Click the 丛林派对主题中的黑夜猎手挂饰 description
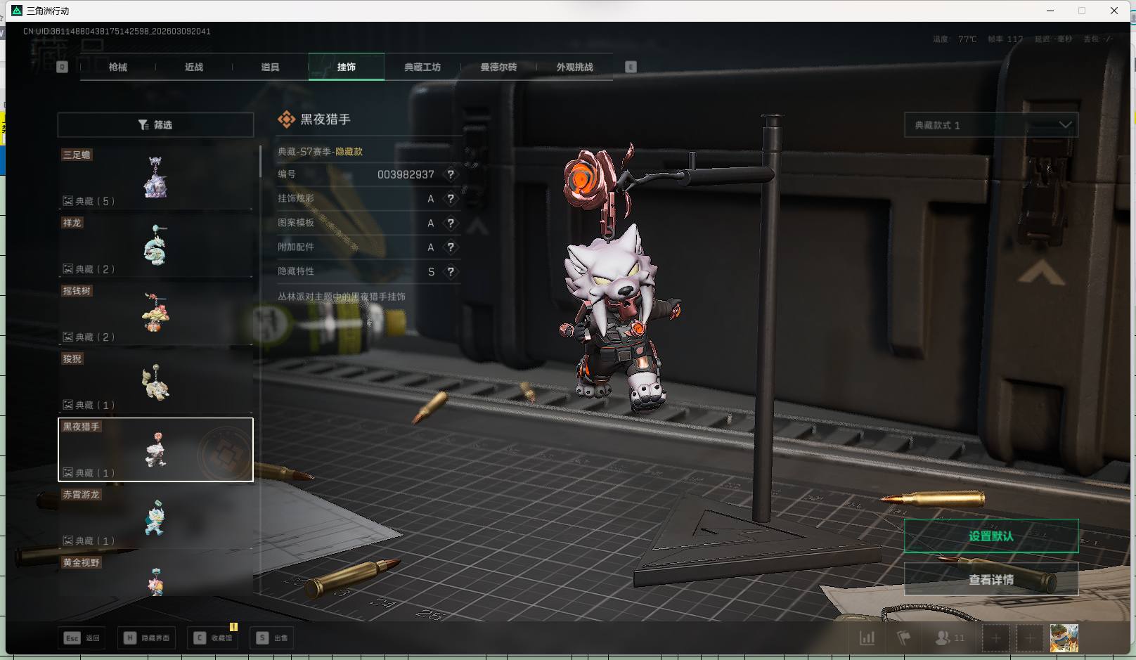The height and width of the screenshot is (660, 1136). 341,297
